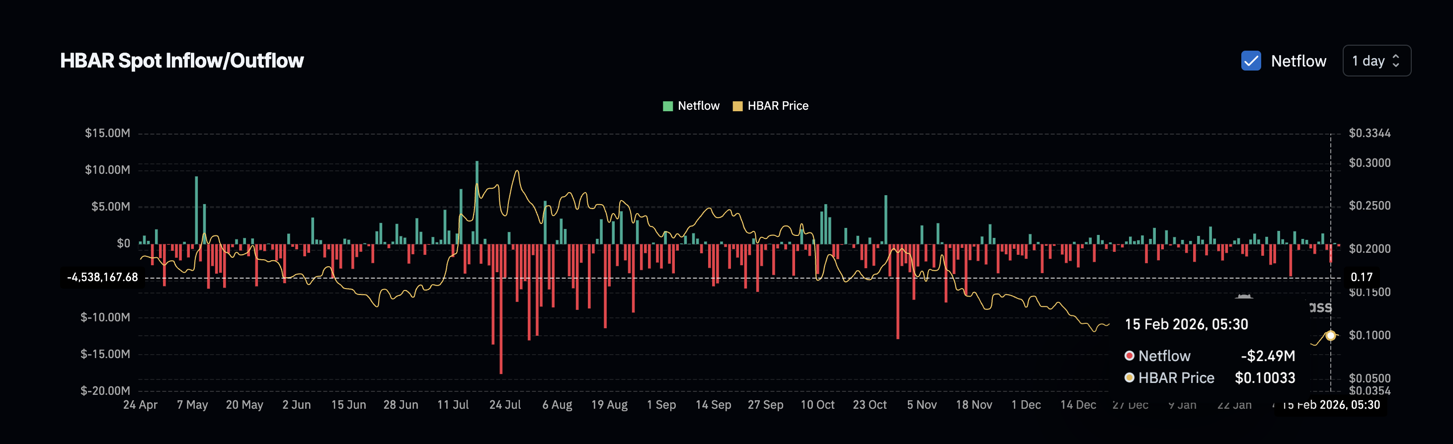1453x444 pixels.
Task: Click the 19 Aug date label
Action: (609, 405)
